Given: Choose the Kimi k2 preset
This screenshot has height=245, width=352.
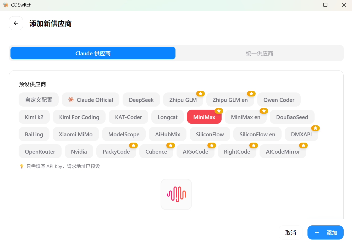Looking at the screenshot, I should coord(34,117).
